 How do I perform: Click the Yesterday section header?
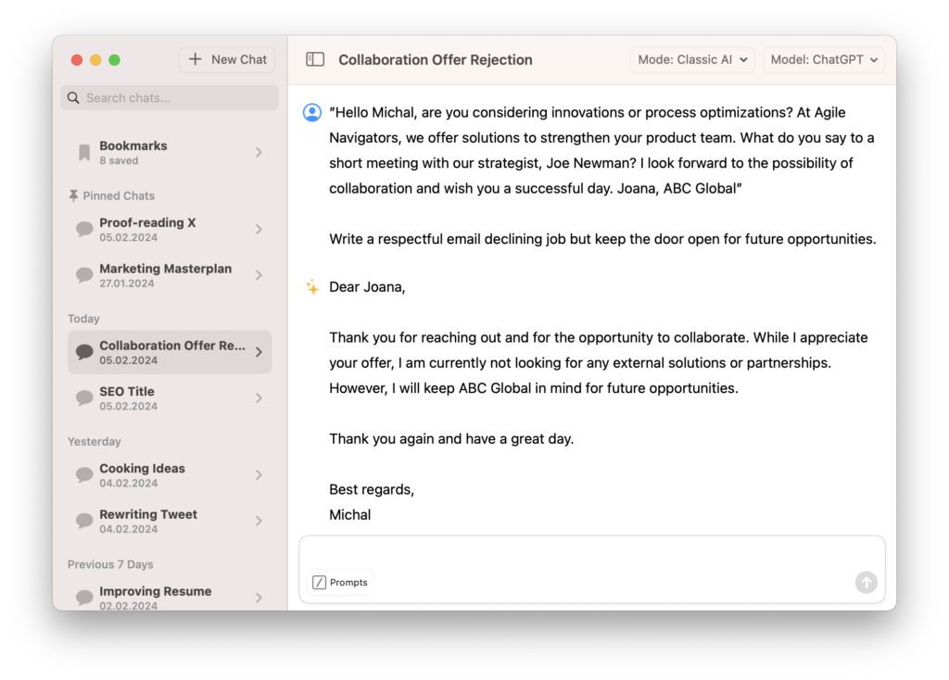[x=94, y=441]
